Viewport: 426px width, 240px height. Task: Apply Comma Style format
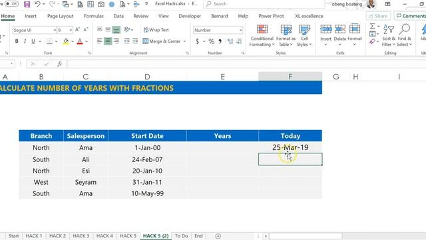pos(220,41)
